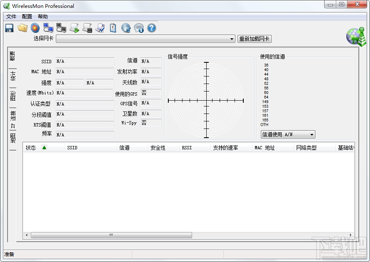Click OTH in the channel list

264,125
